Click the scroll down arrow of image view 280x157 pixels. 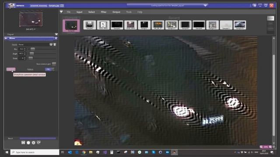click(273, 143)
